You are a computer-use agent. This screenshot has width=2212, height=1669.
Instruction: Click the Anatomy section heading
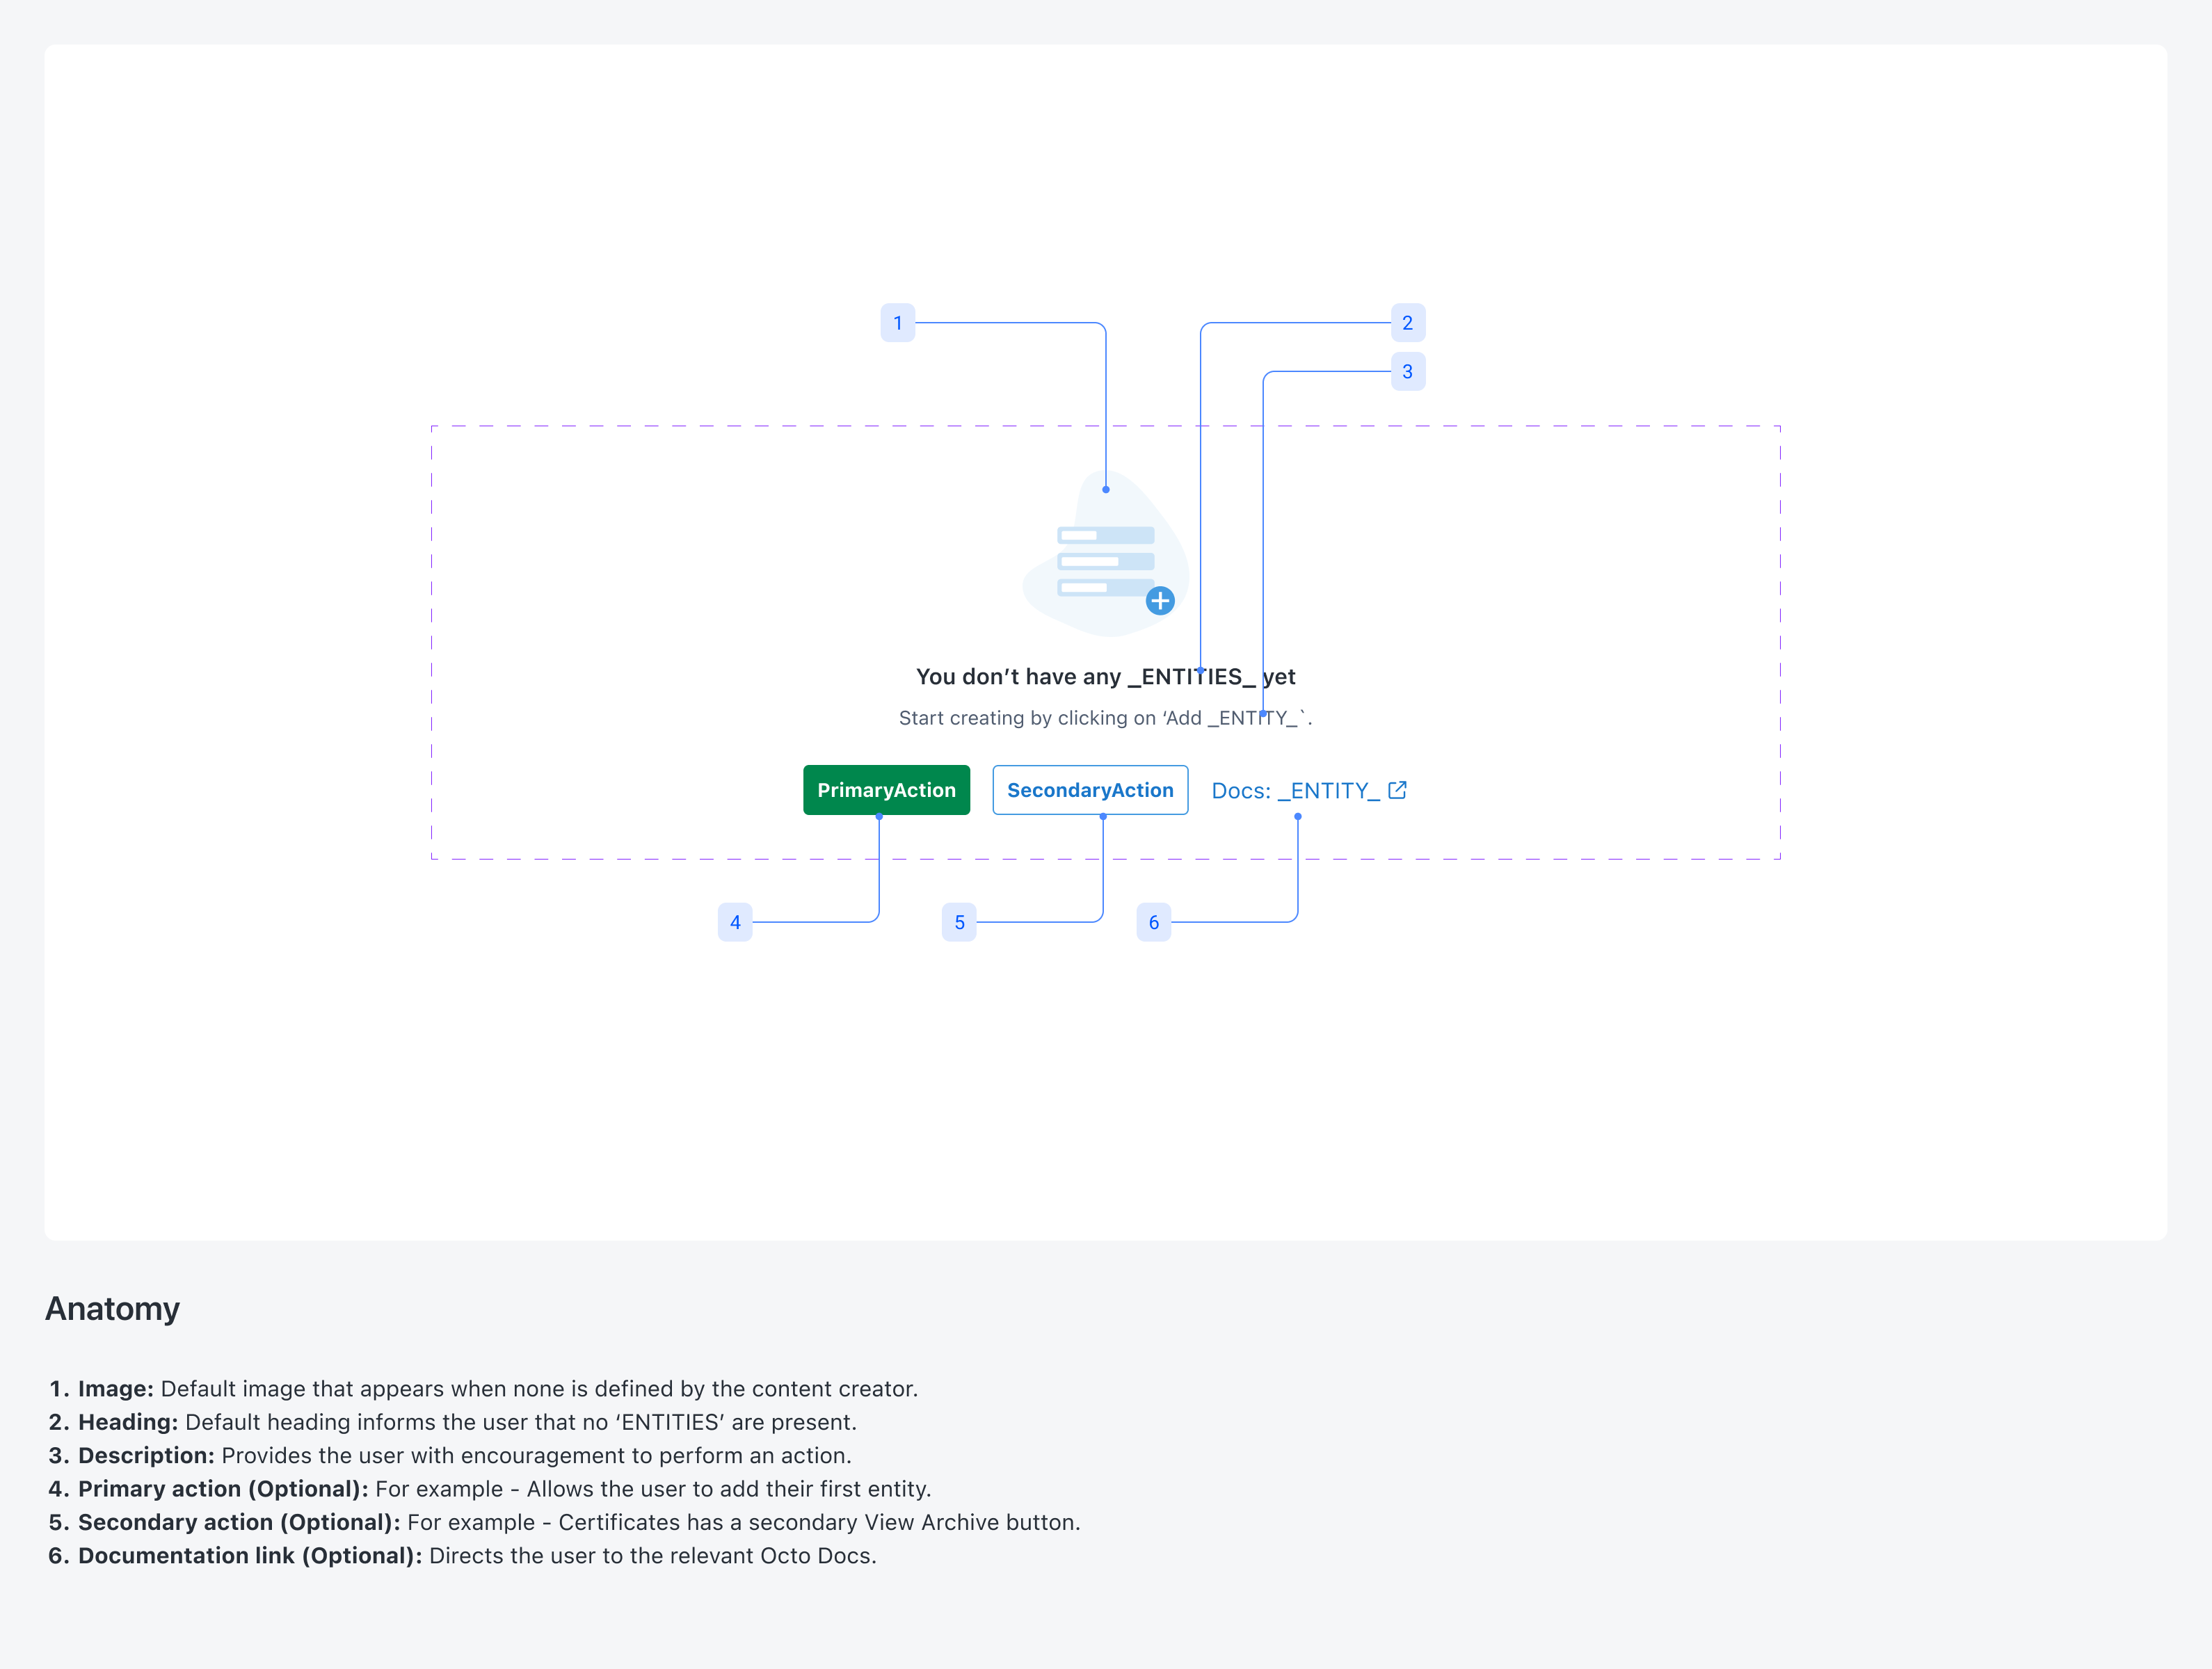pyautogui.click(x=112, y=1308)
